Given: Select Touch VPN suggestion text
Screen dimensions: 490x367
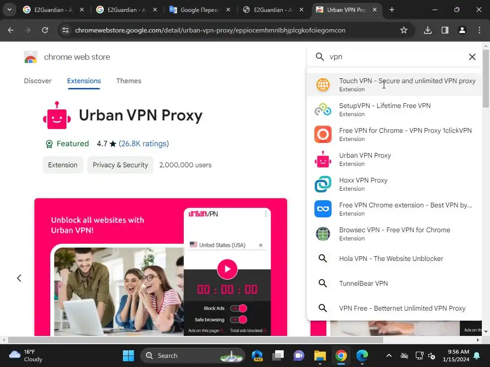Looking at the screenshot, I should (x=407, y=81).
